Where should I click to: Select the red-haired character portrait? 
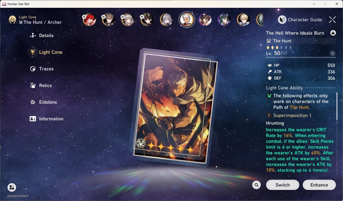click(x=89, y=20)
